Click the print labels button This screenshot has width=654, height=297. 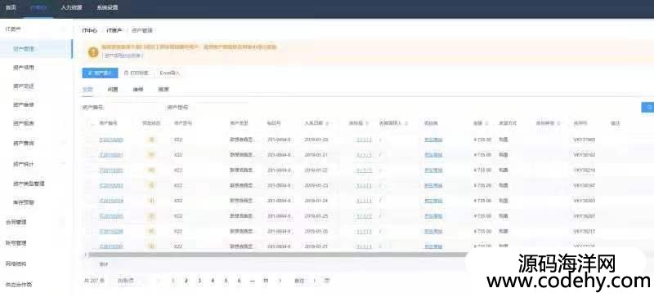pyautogui.click(x=137, y=73)
